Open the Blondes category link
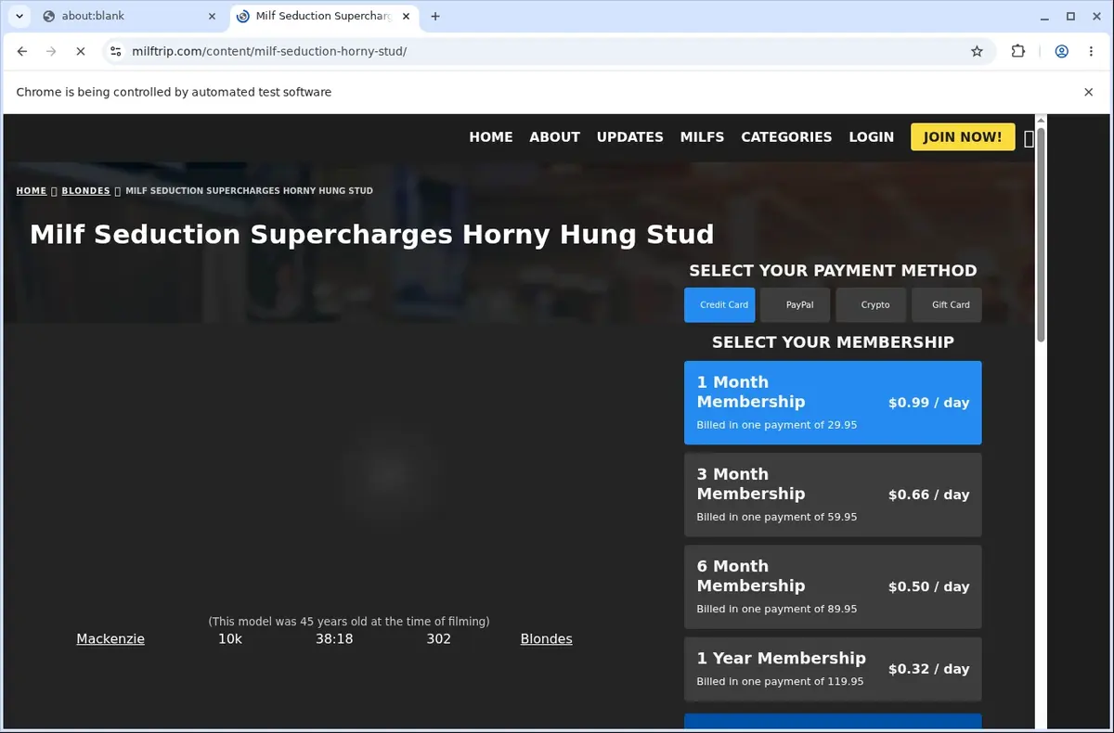 [x=546, y=638]
